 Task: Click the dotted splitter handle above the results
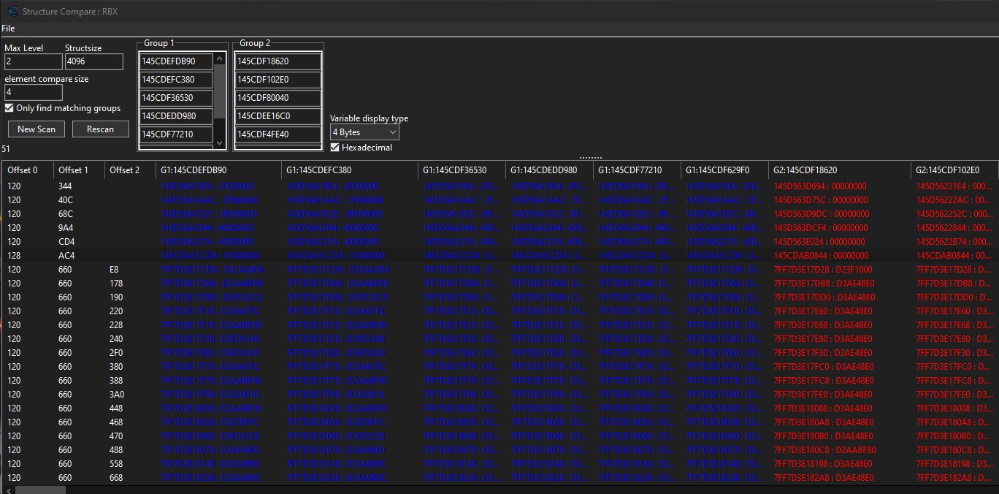coord(590,157)
